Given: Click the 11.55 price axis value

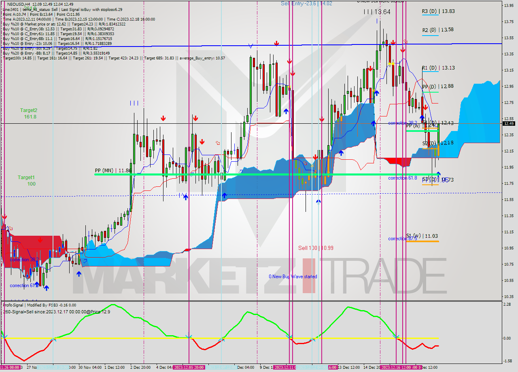Looking at the screenshot, I should pos(510,199).
